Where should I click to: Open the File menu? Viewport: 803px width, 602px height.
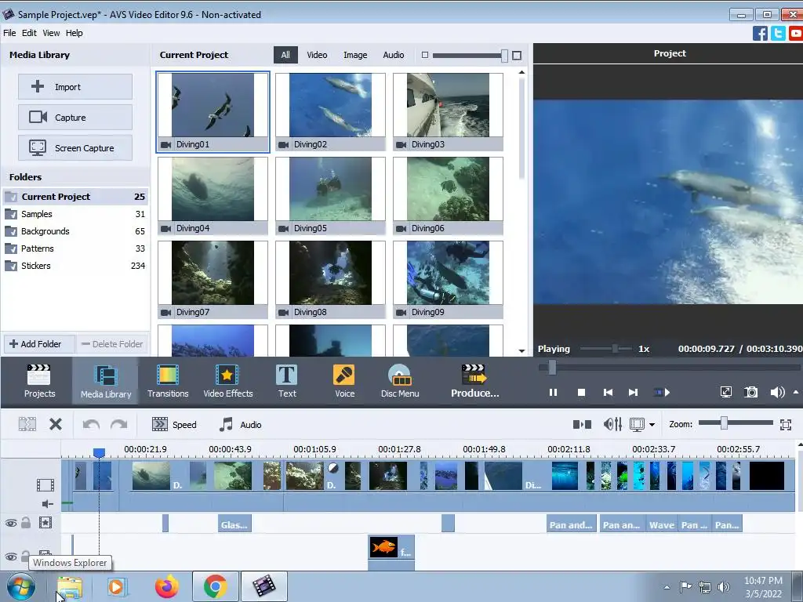point(9,33)
